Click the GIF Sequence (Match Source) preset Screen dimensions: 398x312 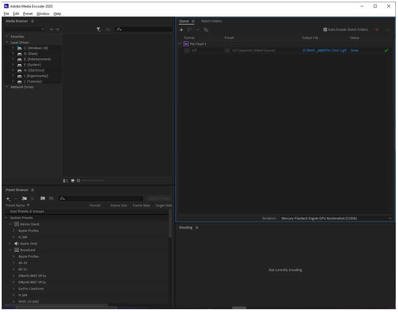tap(253, 50)
